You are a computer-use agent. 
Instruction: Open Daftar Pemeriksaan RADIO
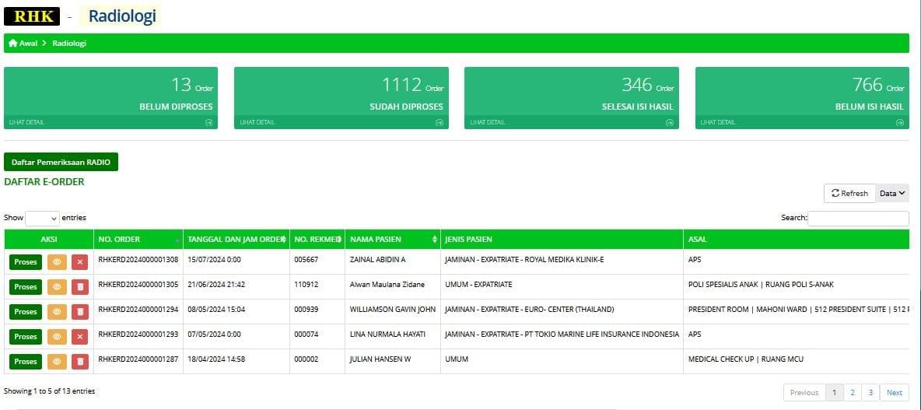pyautogui.click(x=61, y=162)
